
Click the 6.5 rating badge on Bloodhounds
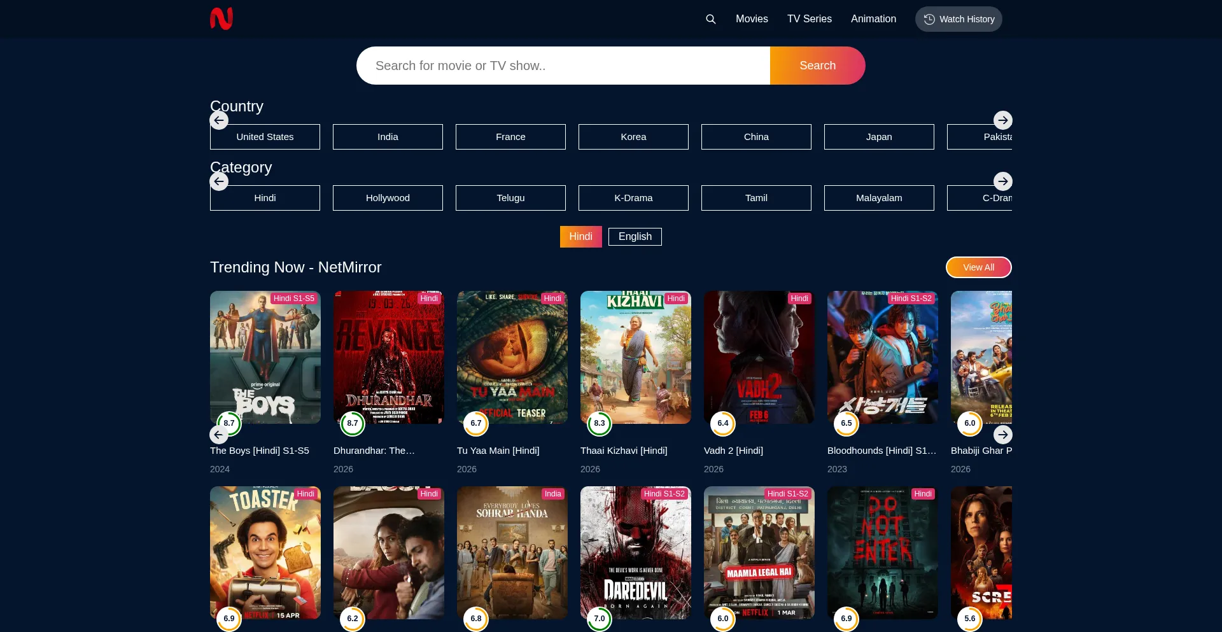click(846, 423)
